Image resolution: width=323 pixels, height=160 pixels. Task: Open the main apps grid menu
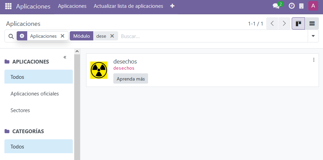8,6
